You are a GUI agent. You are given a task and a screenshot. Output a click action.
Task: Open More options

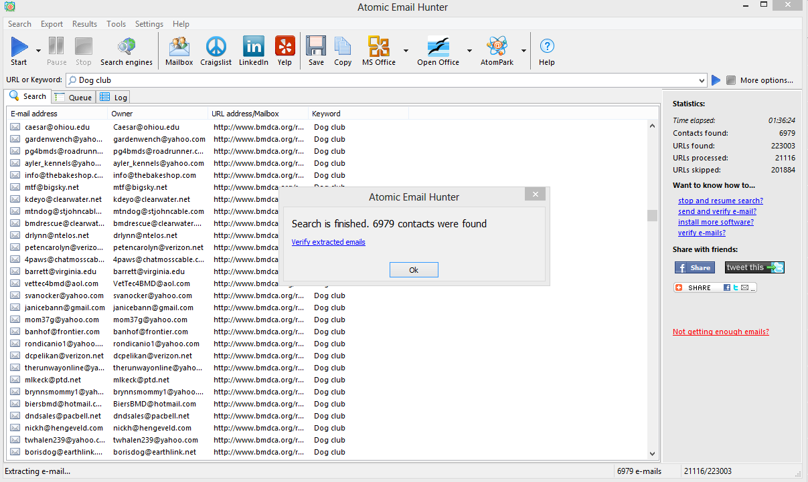click(766, 80)
